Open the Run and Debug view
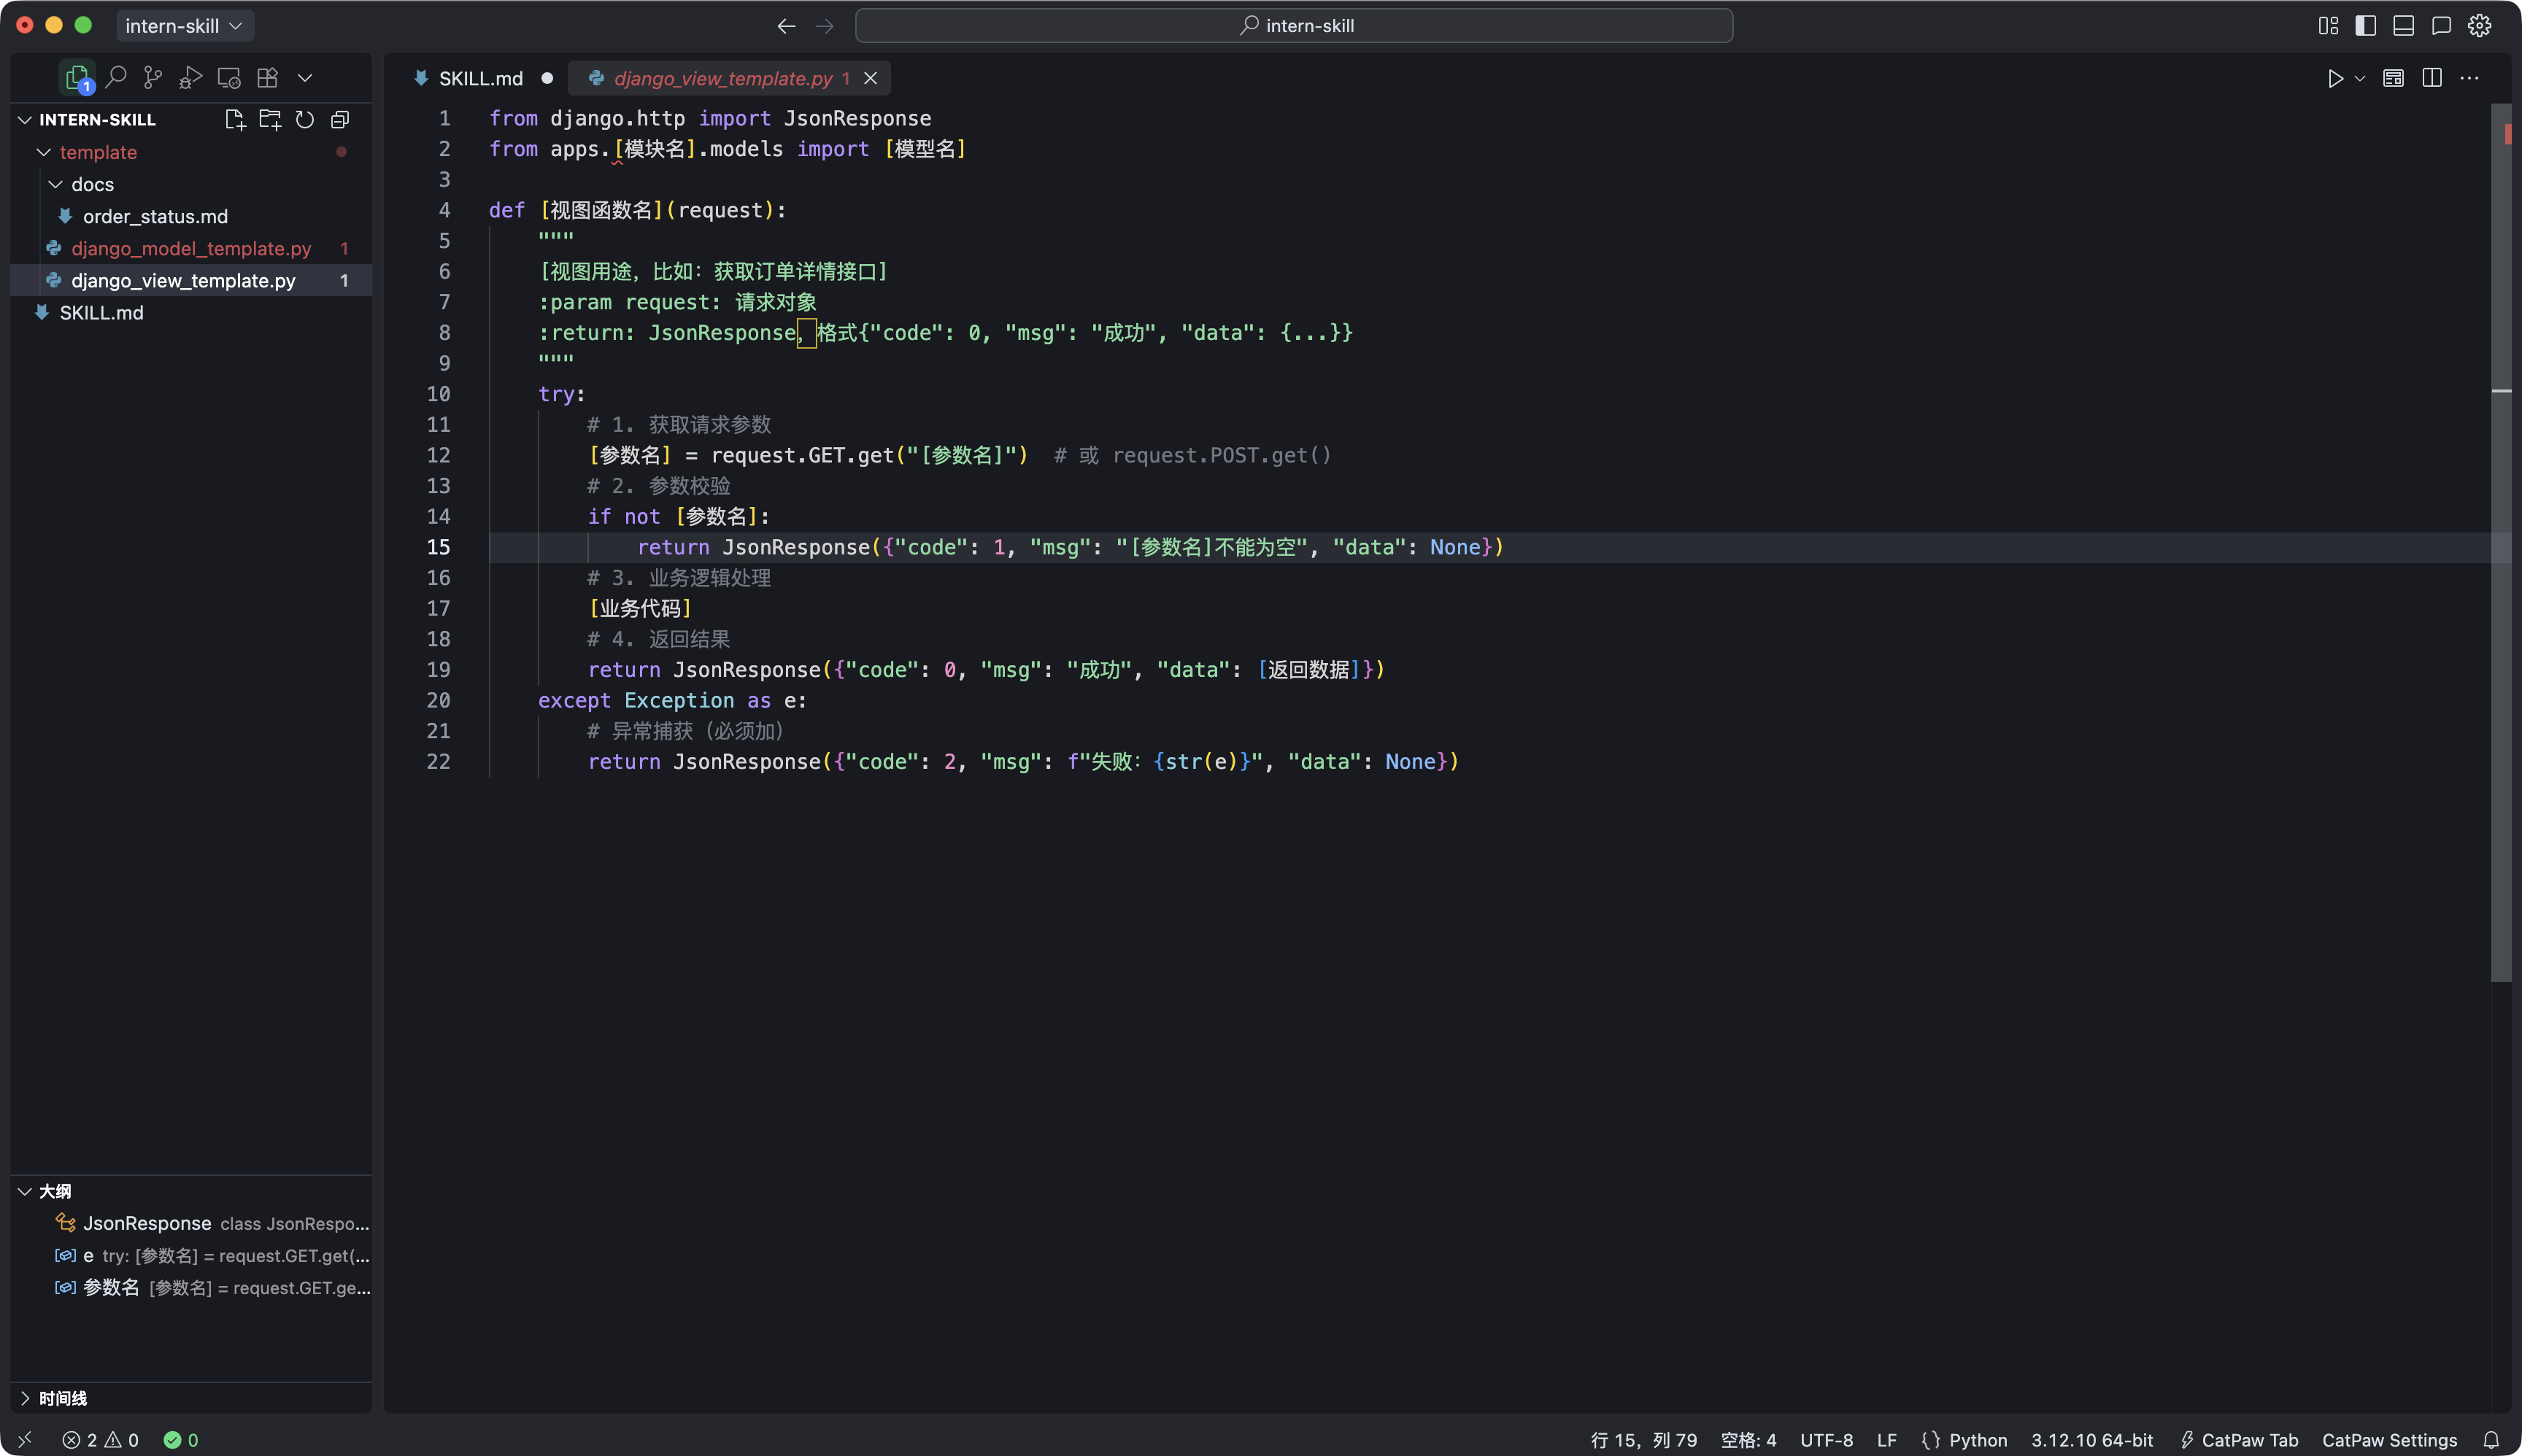The width and height of the screenshot is (2522, 1456). click(190, 77)
